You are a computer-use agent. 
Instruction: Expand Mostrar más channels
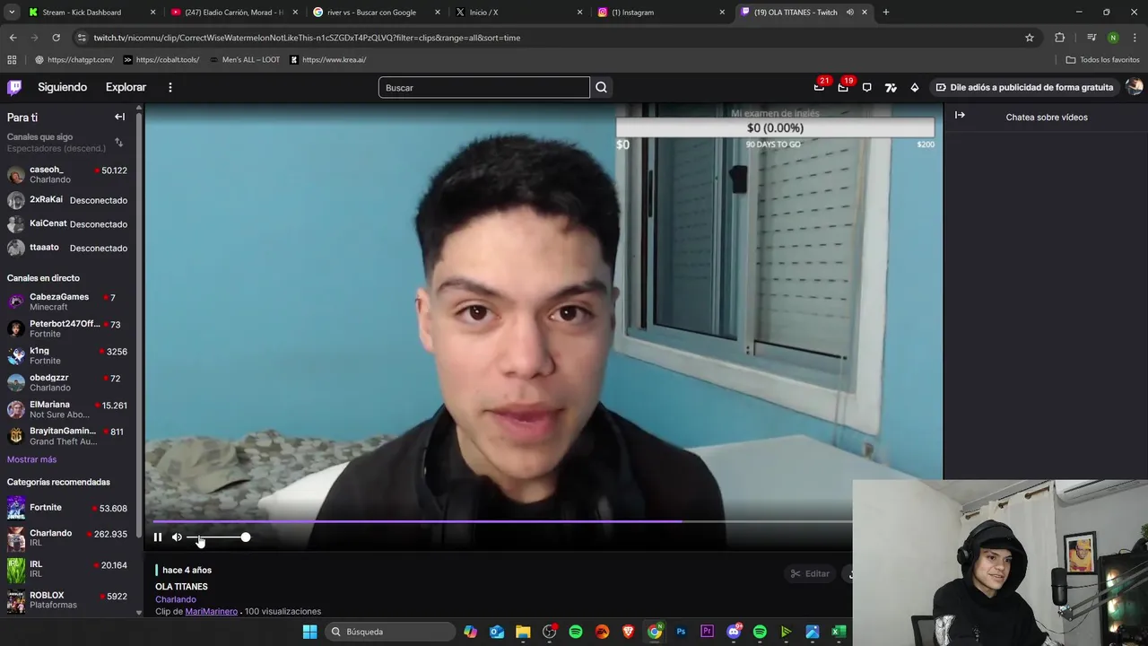click(31, 459)
